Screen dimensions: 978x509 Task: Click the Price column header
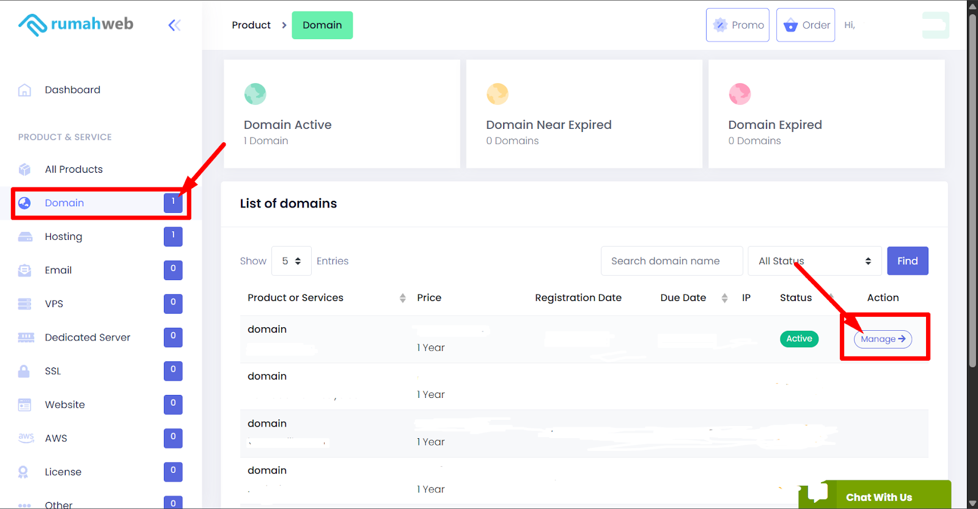(429, 298)
